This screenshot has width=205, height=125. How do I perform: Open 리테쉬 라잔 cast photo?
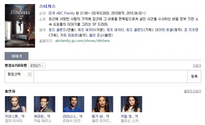pyautogui.click(x=74, y=104)
